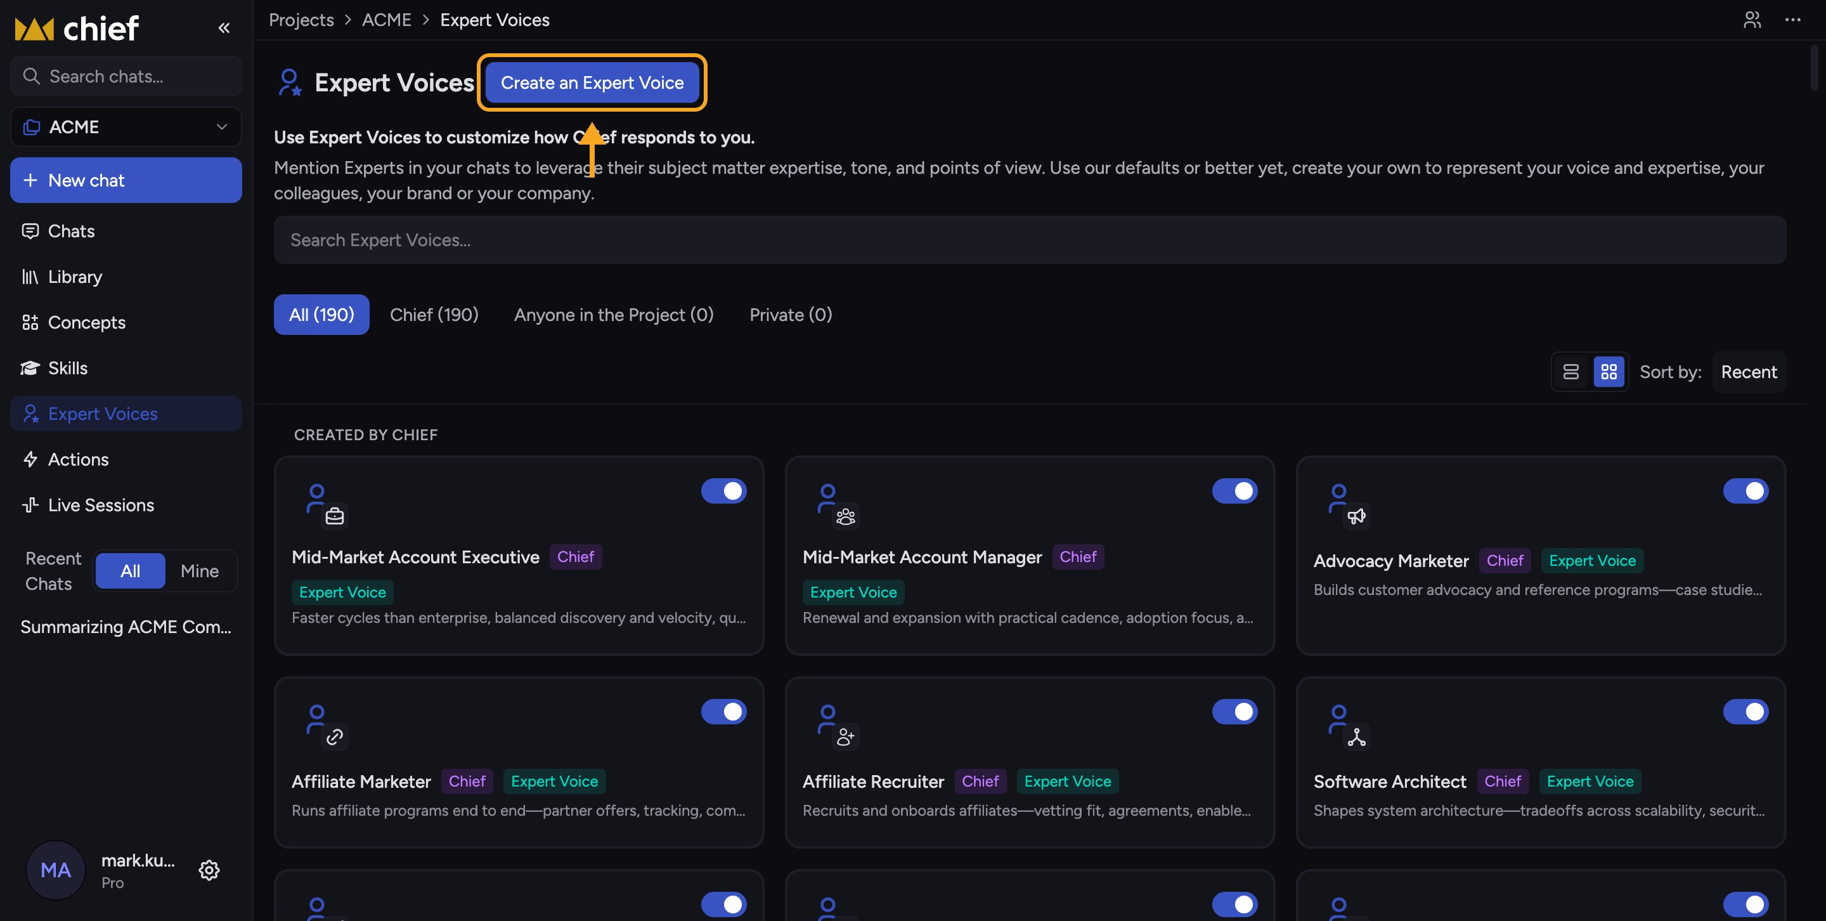Screen dimensions: 1826x921
Task: Click the Mid-Market Account Executive avatar icon
Action: pyautogui.click(x=327, y=505)
